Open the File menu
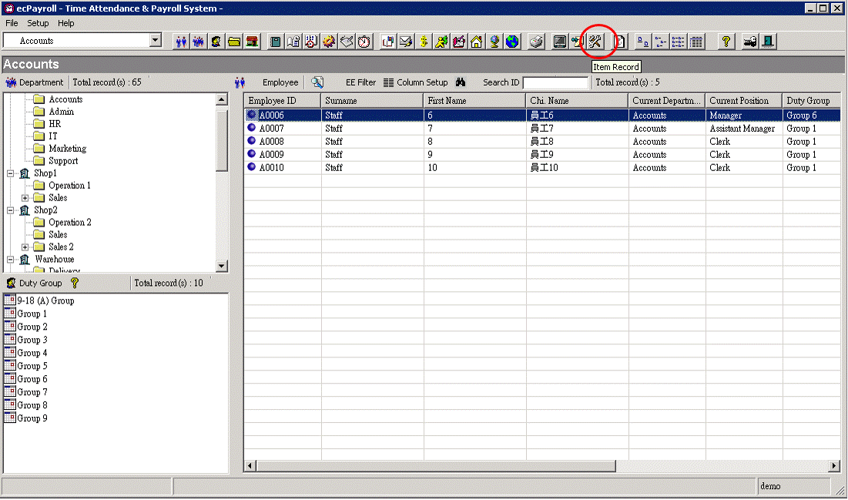The height and width of the screenshot is (500, 848). 12,23
